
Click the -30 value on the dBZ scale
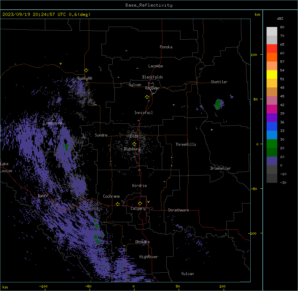click(283, 182)
